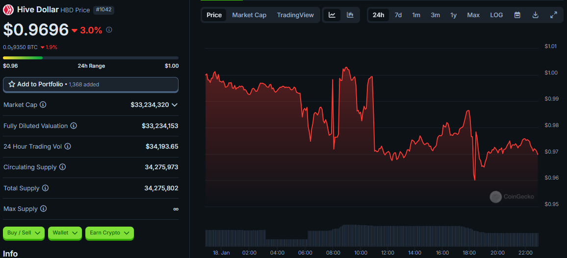Screen dimensions: 567x258
Task: Click the circulating supply 34,275,973
Action: (161, 167)
